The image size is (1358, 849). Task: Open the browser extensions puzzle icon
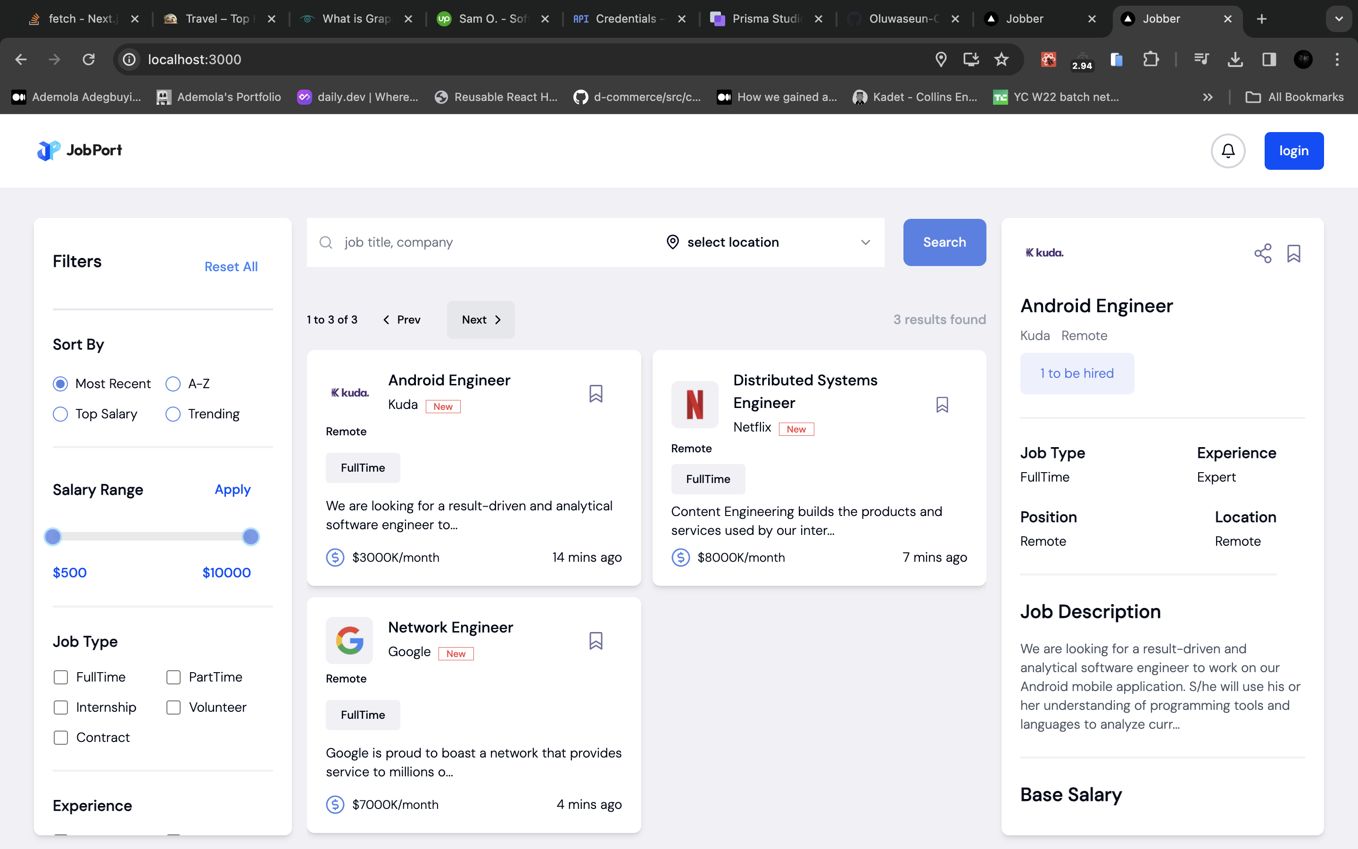[1151, 59]
